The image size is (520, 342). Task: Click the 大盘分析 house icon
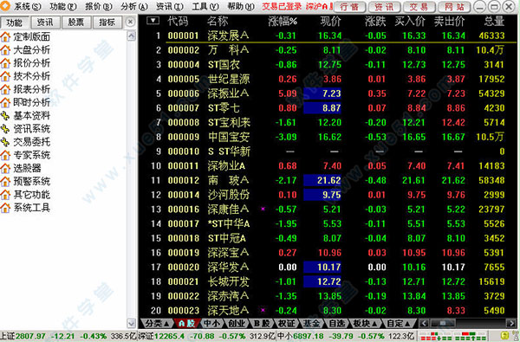[x=5, y=49]
